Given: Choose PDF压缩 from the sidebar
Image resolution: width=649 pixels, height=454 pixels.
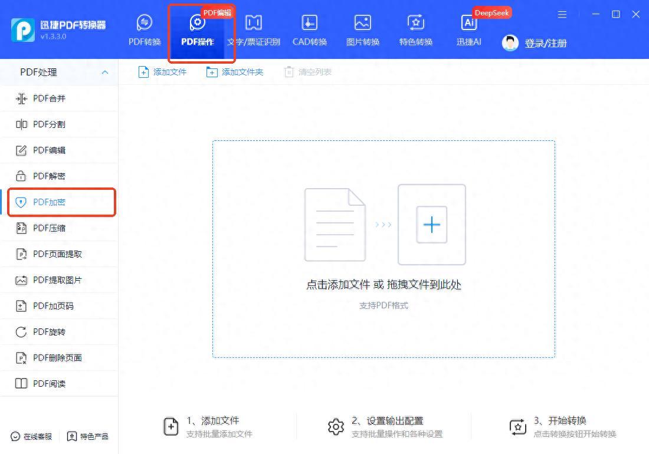Looking at the screenshot, I should (x=49, y=228).
